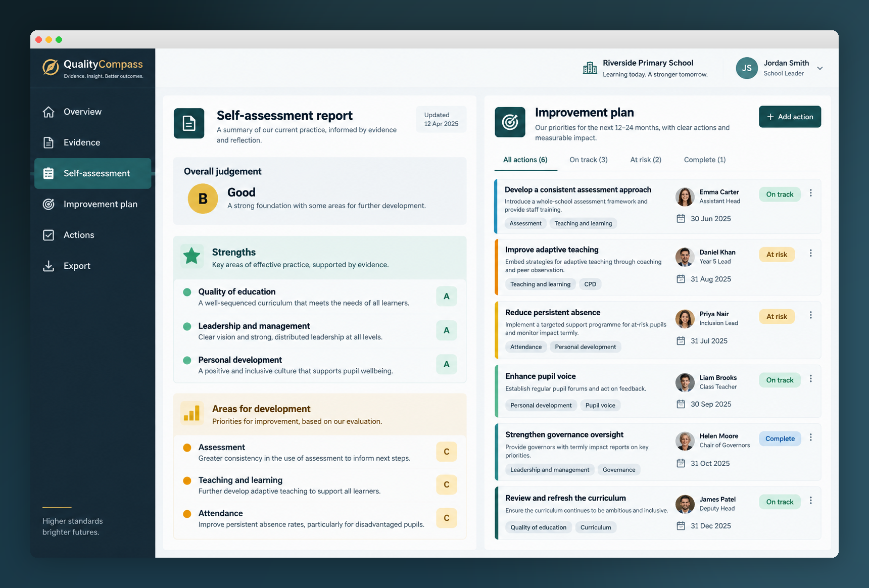Open the kebab menu for Reduce persistent absence

[x=811, y=315]
